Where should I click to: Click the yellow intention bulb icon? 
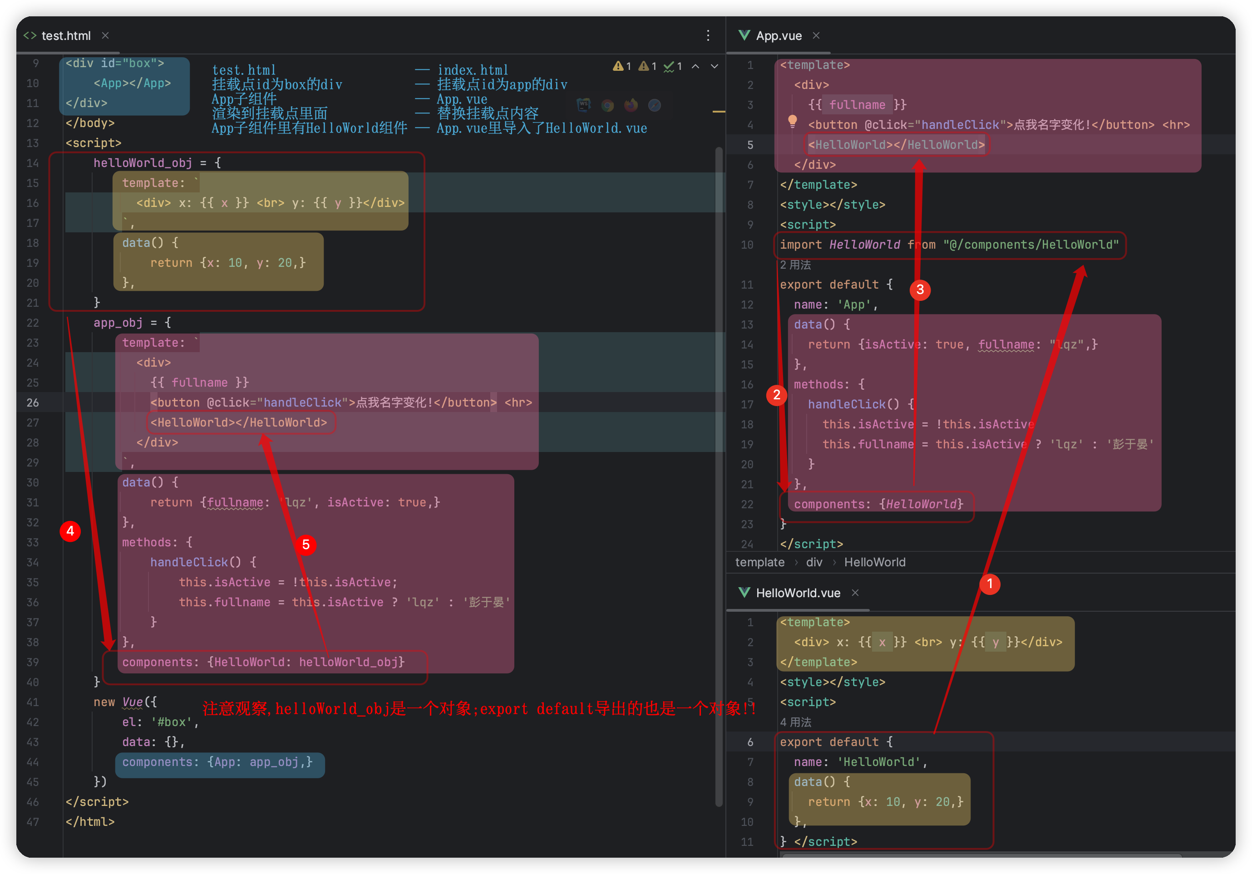click(792, 121)
